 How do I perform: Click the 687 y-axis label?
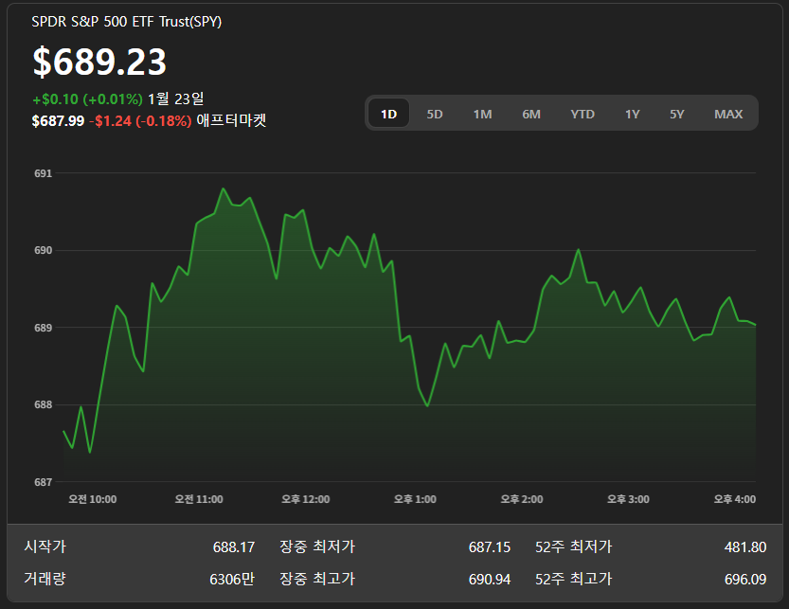coord(43,482)
